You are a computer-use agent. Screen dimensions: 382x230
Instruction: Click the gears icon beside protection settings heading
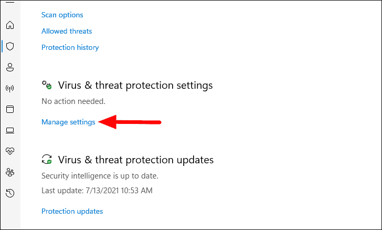click(x=47, y=85)
